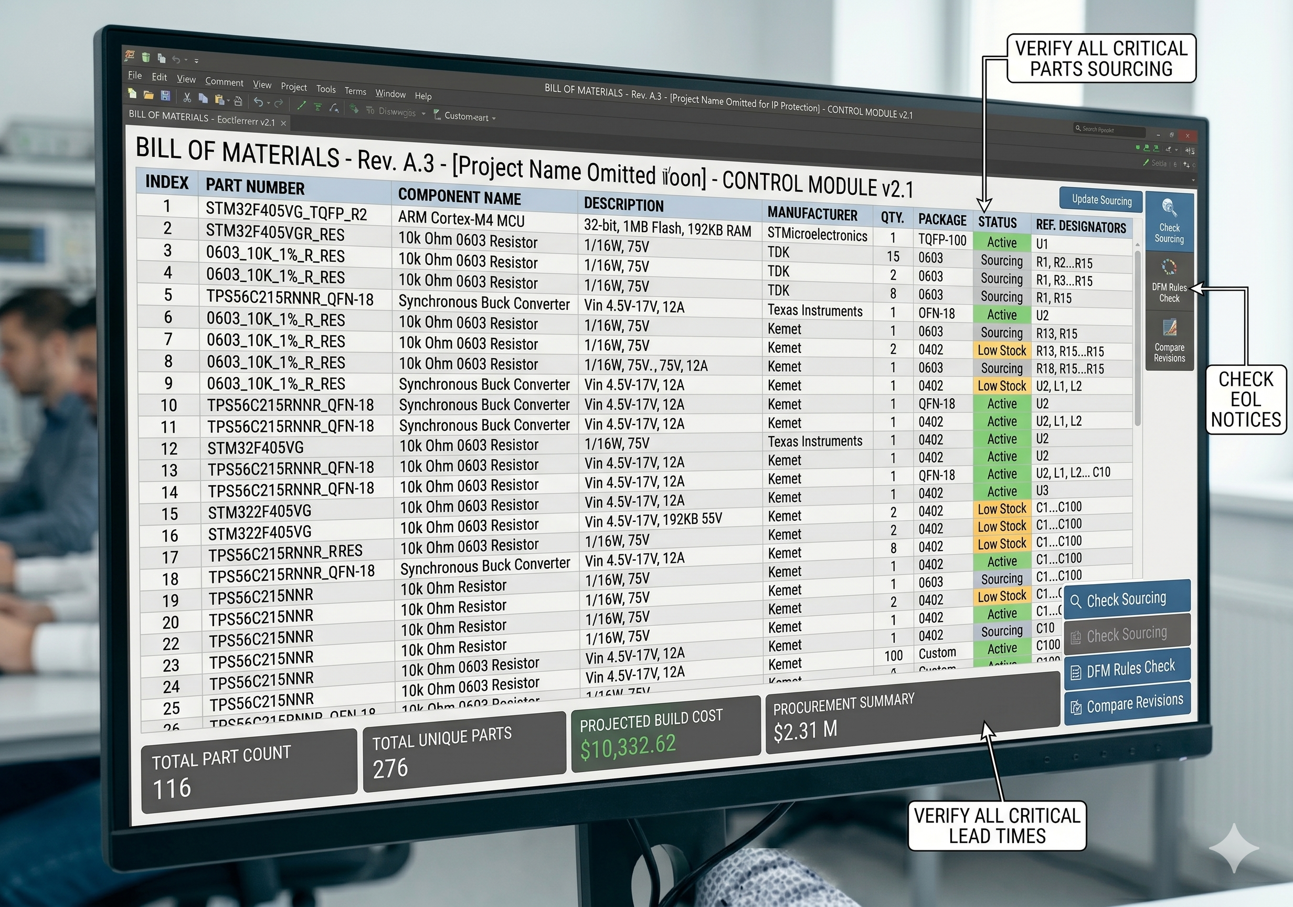The height and width of the screenshot is (907, 1293).
Task: Open the Tools menu
Action: coord(326,89)
